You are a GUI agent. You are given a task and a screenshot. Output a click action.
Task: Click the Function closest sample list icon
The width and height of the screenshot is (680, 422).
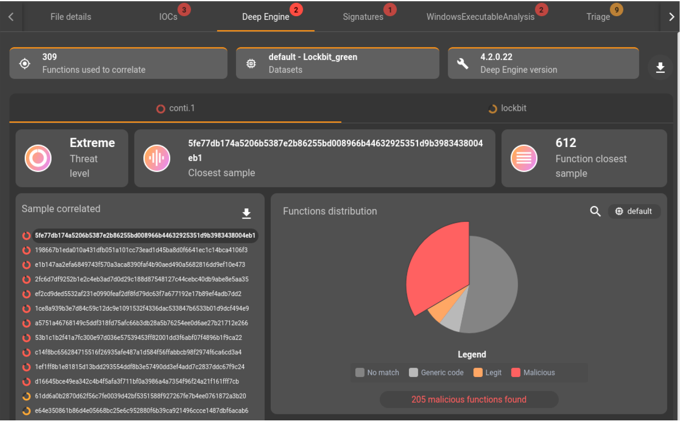pyautogui.click(x=524, y=158)
